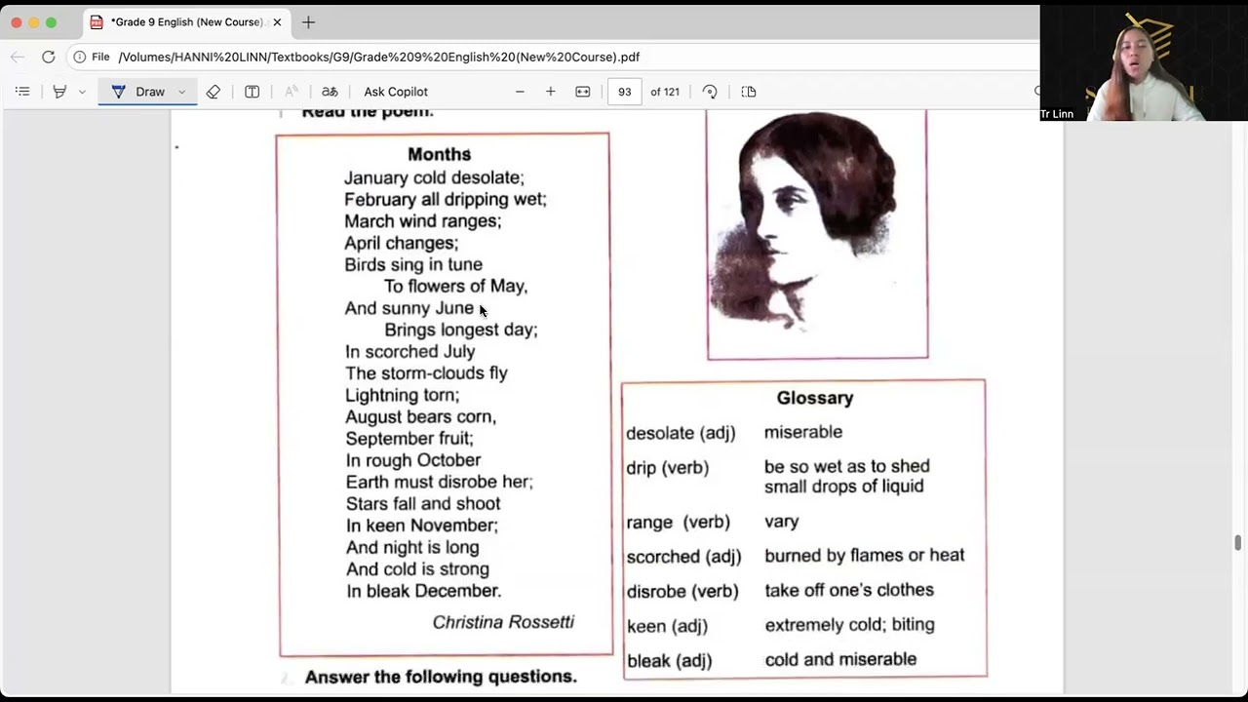This screenshot has height=702, width=1248.
Task: Click the Christina Rossetti portrait image
Action: click(817, 234)
